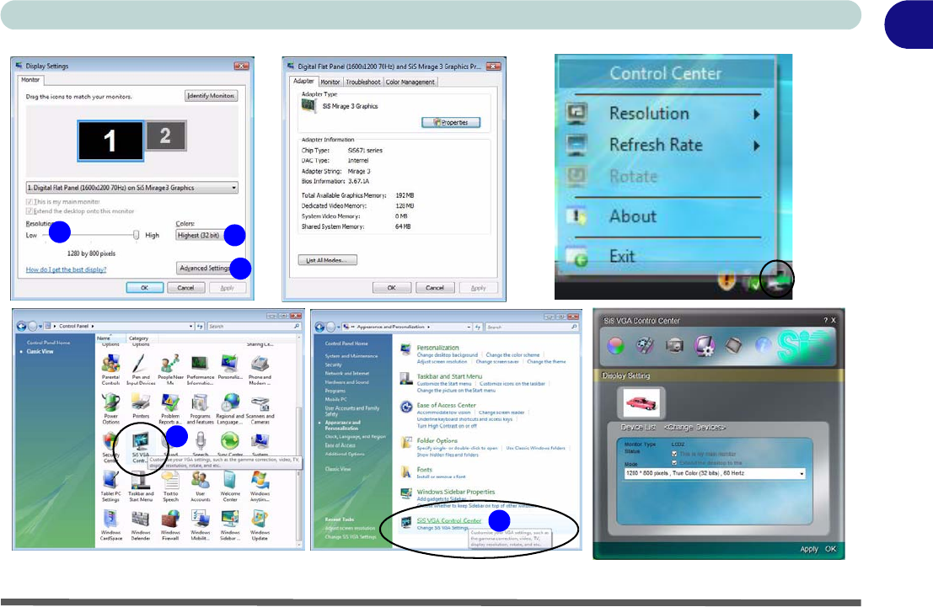The width and height of the screenshot is (933, 607).
Task: Click Advanced Settings button in Display Settings
Action: click(x=206, y=268)
